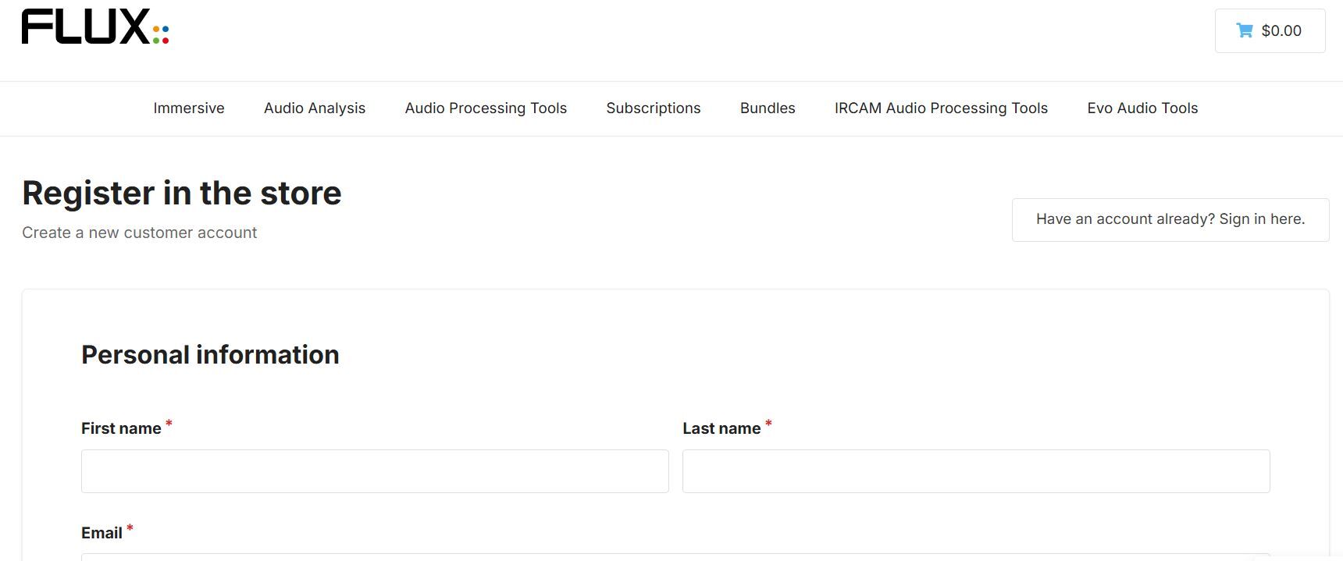Image resolution: width=1343 pixels, height=561 pixels.
Task: Open the Immersive menu
Action: 189,108
